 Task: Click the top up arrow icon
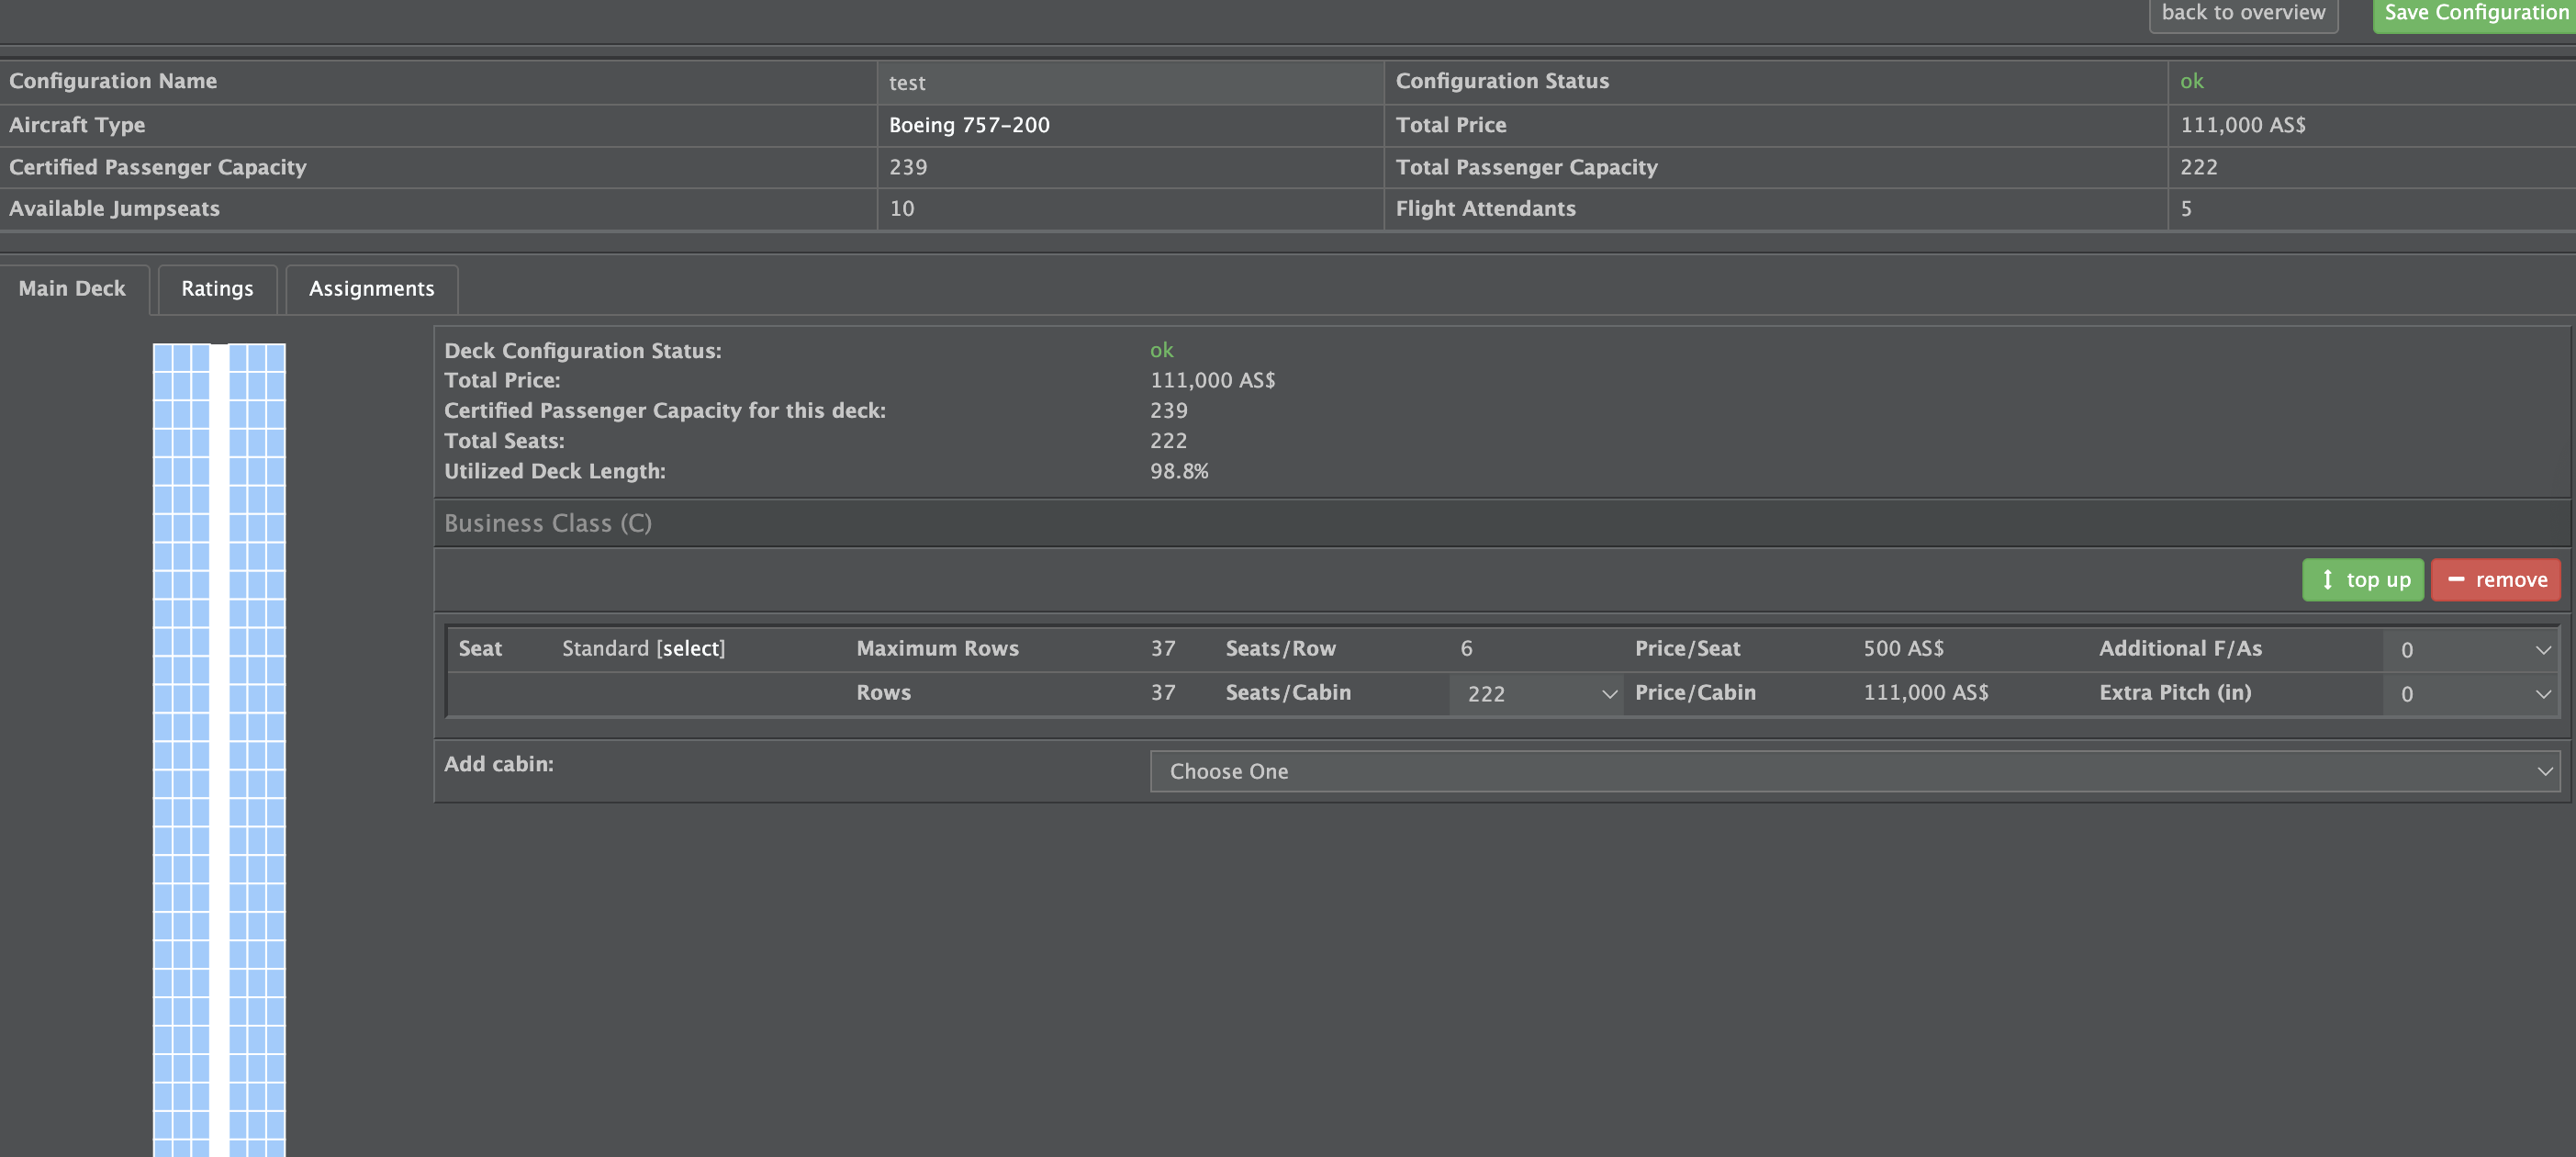[2327, 580]
